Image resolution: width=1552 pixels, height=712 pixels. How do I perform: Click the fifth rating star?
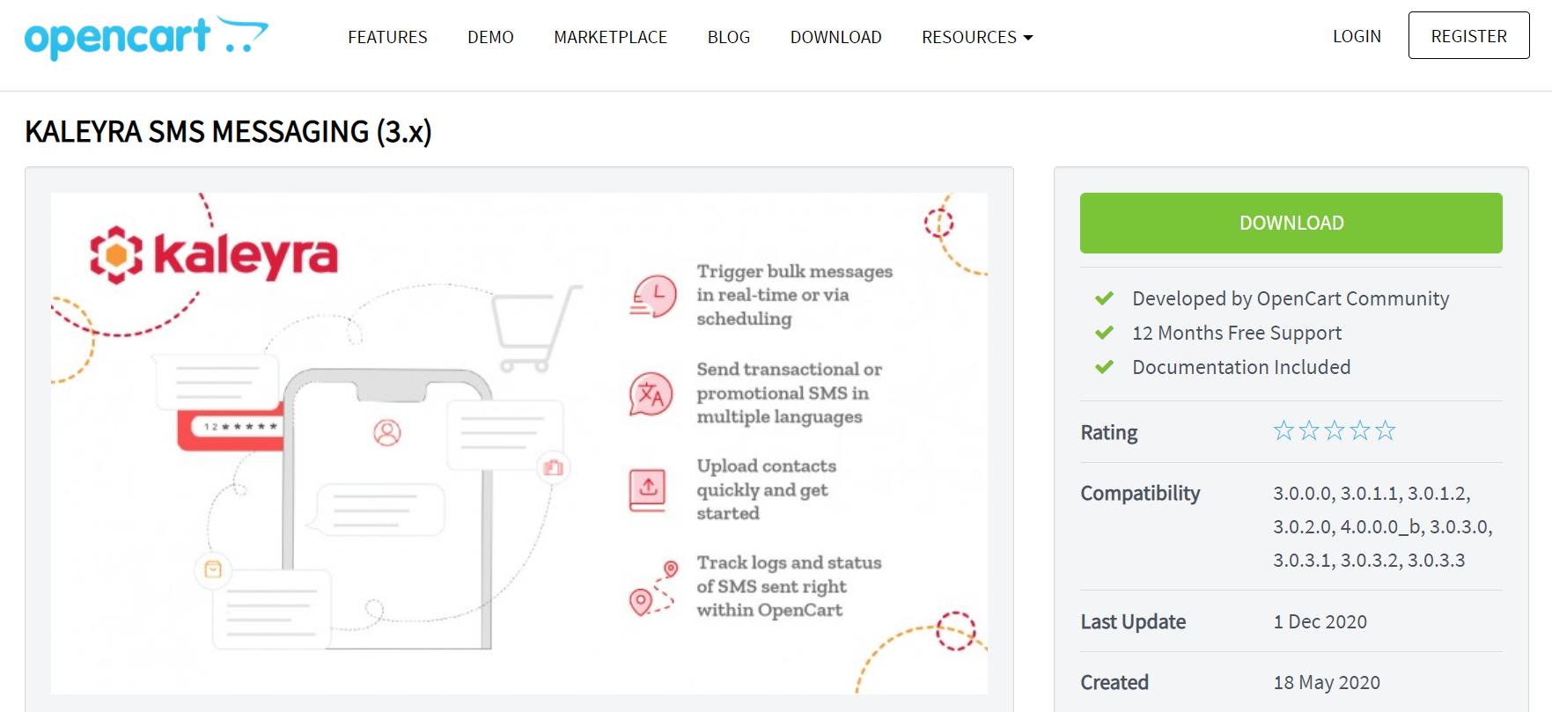click(1386, 430)
